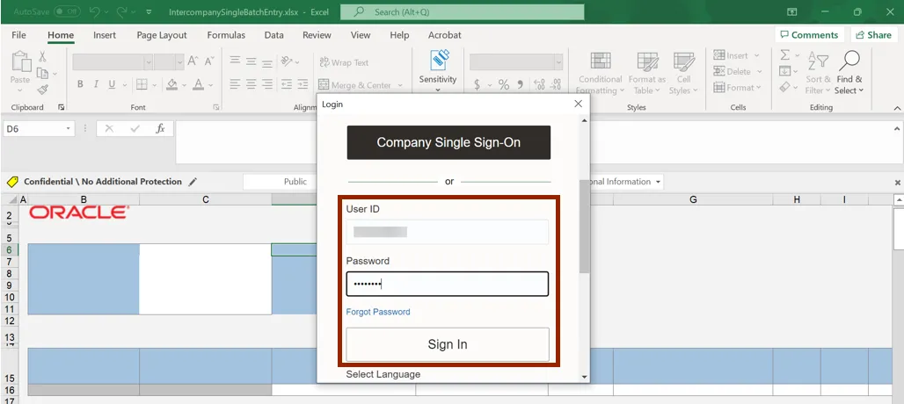Click the Insert Function fx icon
Viewport: 904px width, 404px height.
[160, 129]
